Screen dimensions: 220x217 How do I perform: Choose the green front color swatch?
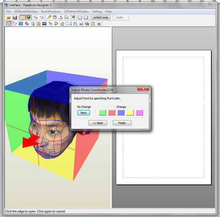tap(103, 112)
